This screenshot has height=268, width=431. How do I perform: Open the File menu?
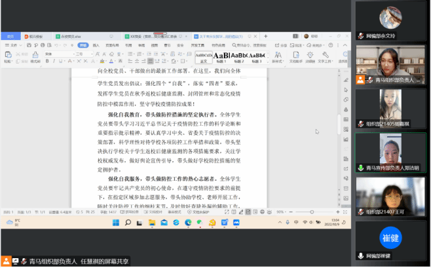click(x=13, y=45)
